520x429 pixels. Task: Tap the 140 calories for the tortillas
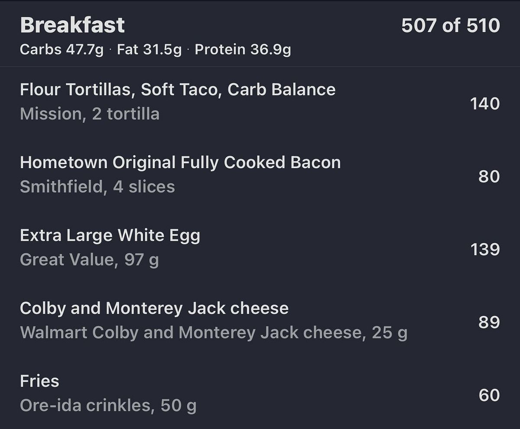[484, 104]
